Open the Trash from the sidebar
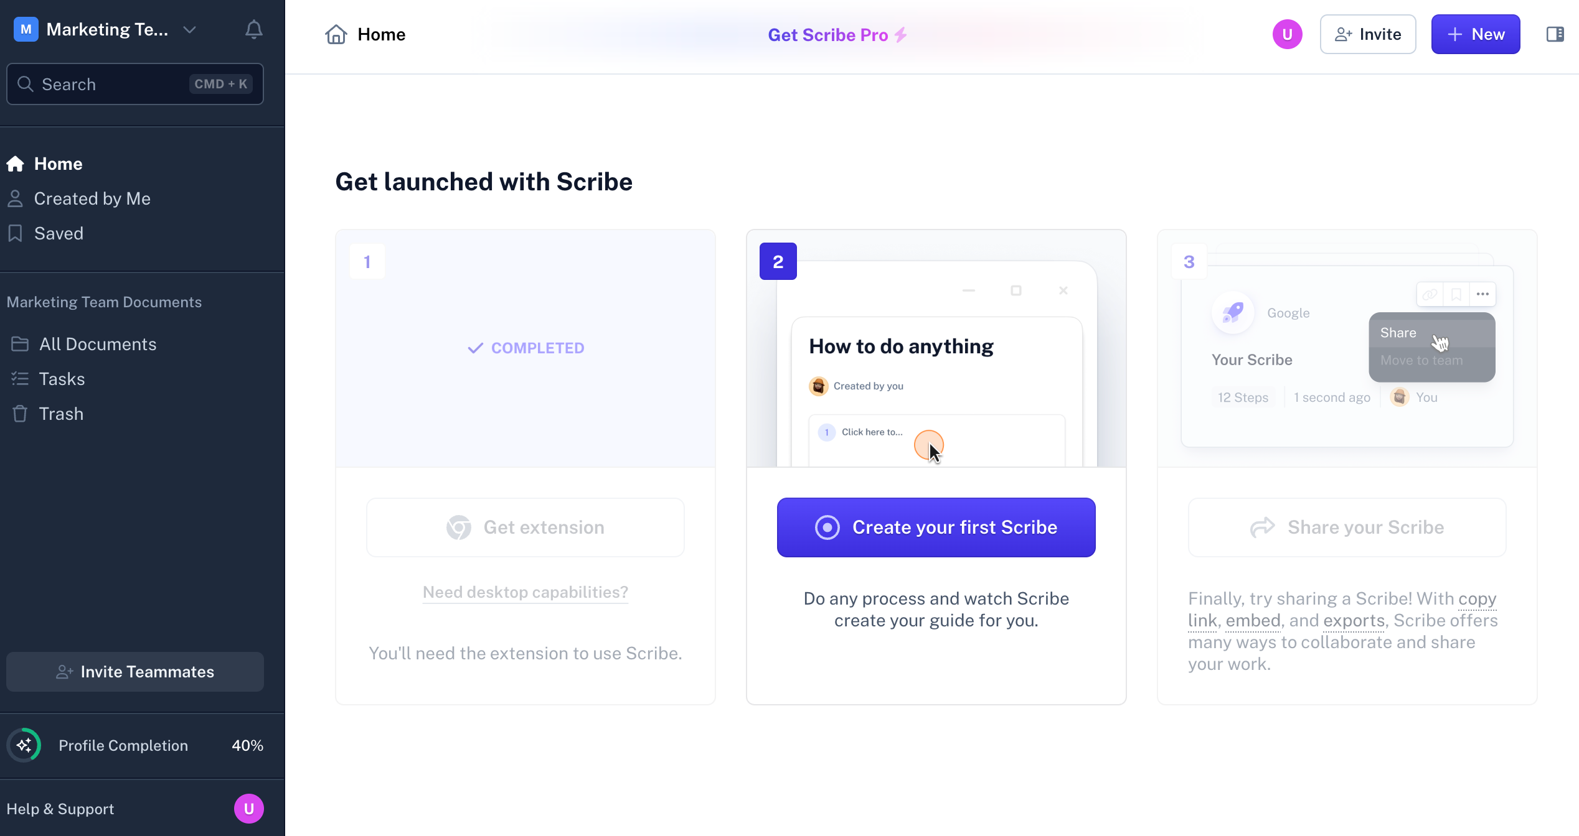 [x=60, y=414]
